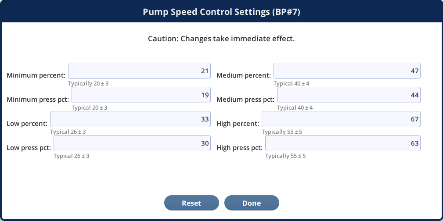Click the "Low percent:" label

tap(27, 124)
